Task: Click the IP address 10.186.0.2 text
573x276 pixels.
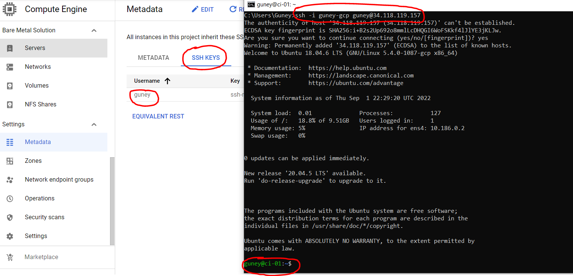Action: (x=448, y=128)
